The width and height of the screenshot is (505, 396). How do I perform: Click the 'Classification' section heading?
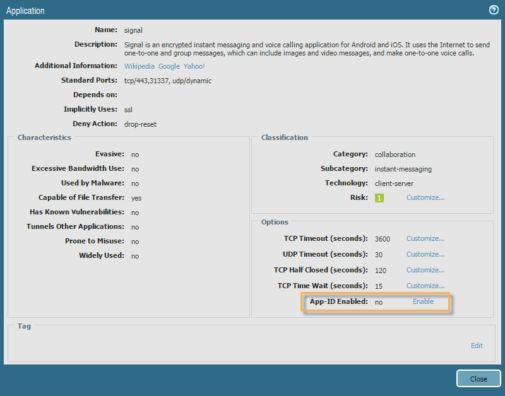pos(285,137)
